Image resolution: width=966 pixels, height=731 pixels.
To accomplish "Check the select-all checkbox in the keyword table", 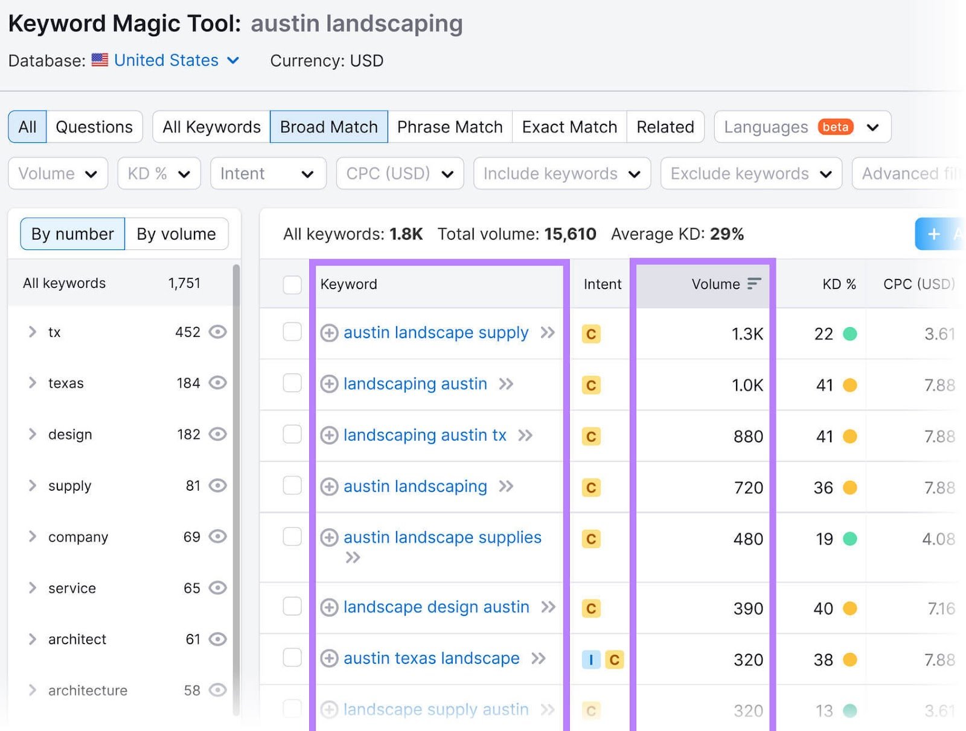I will 292,284.
